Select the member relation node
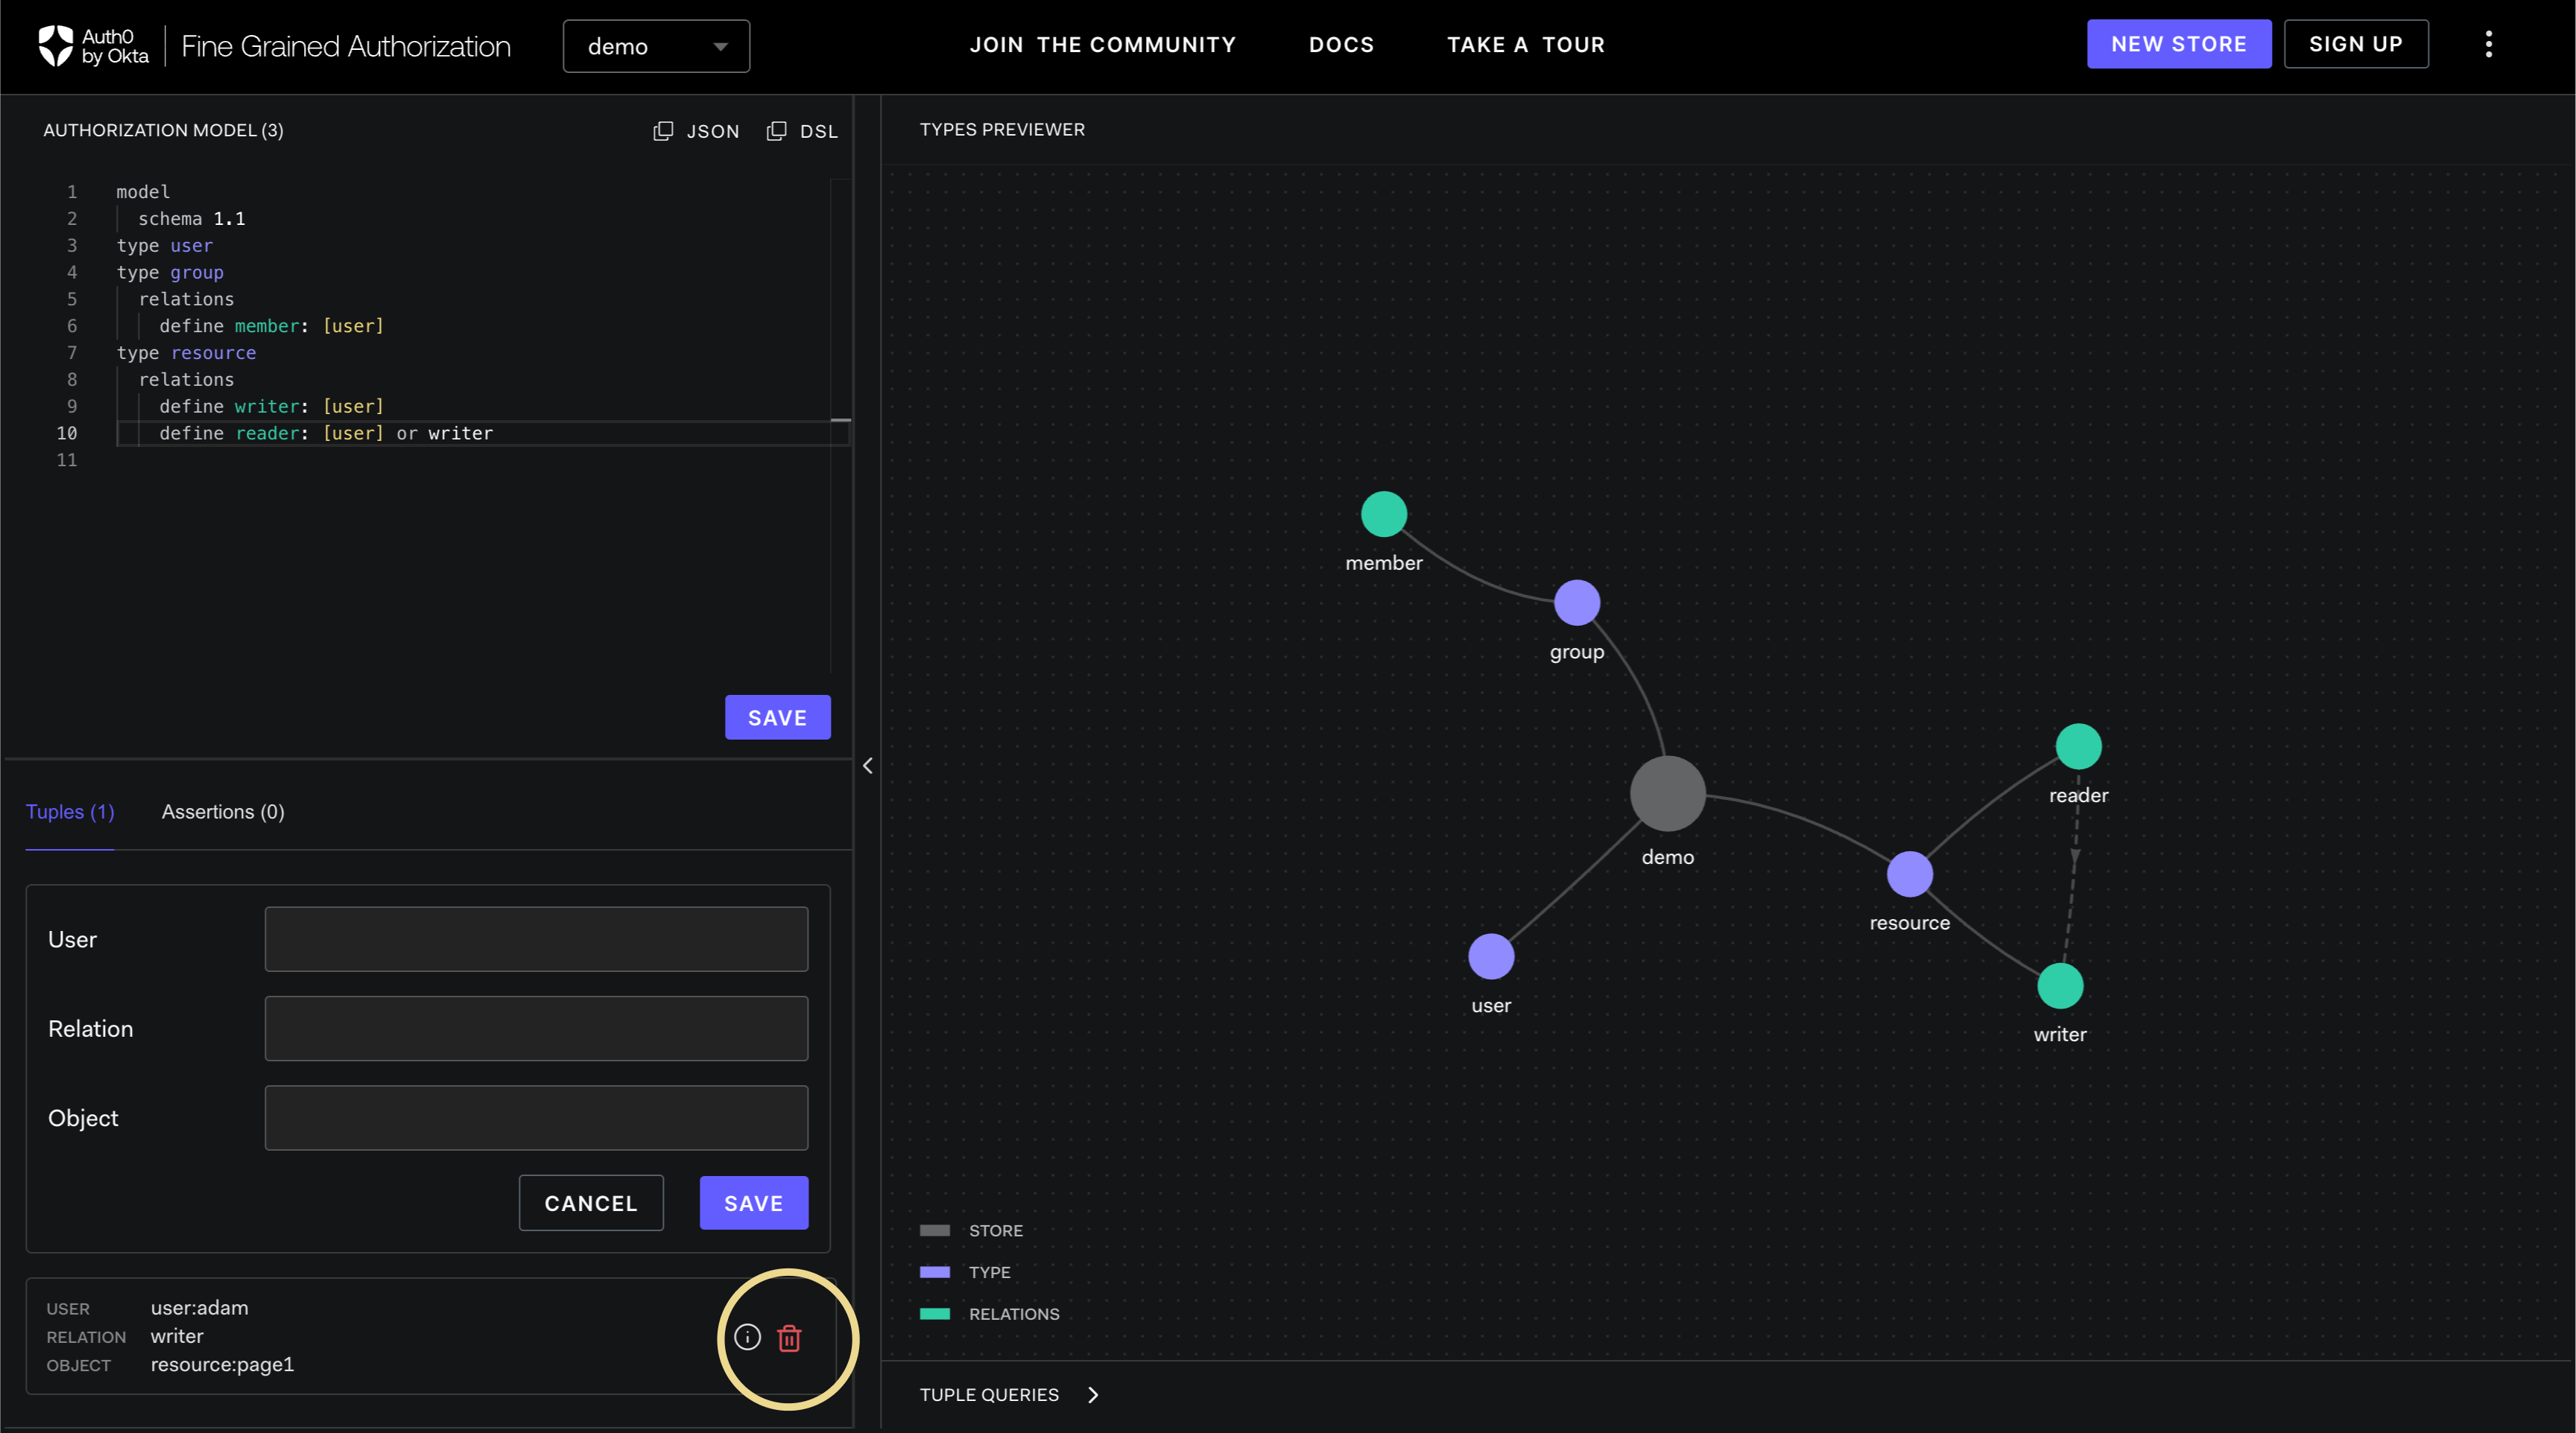 click(1383, 514)
